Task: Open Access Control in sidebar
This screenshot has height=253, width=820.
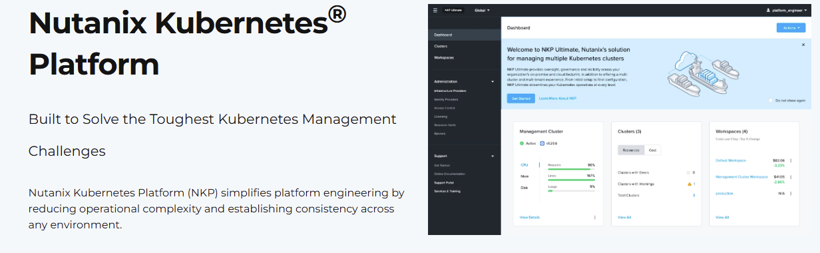Action: [445, 108]
